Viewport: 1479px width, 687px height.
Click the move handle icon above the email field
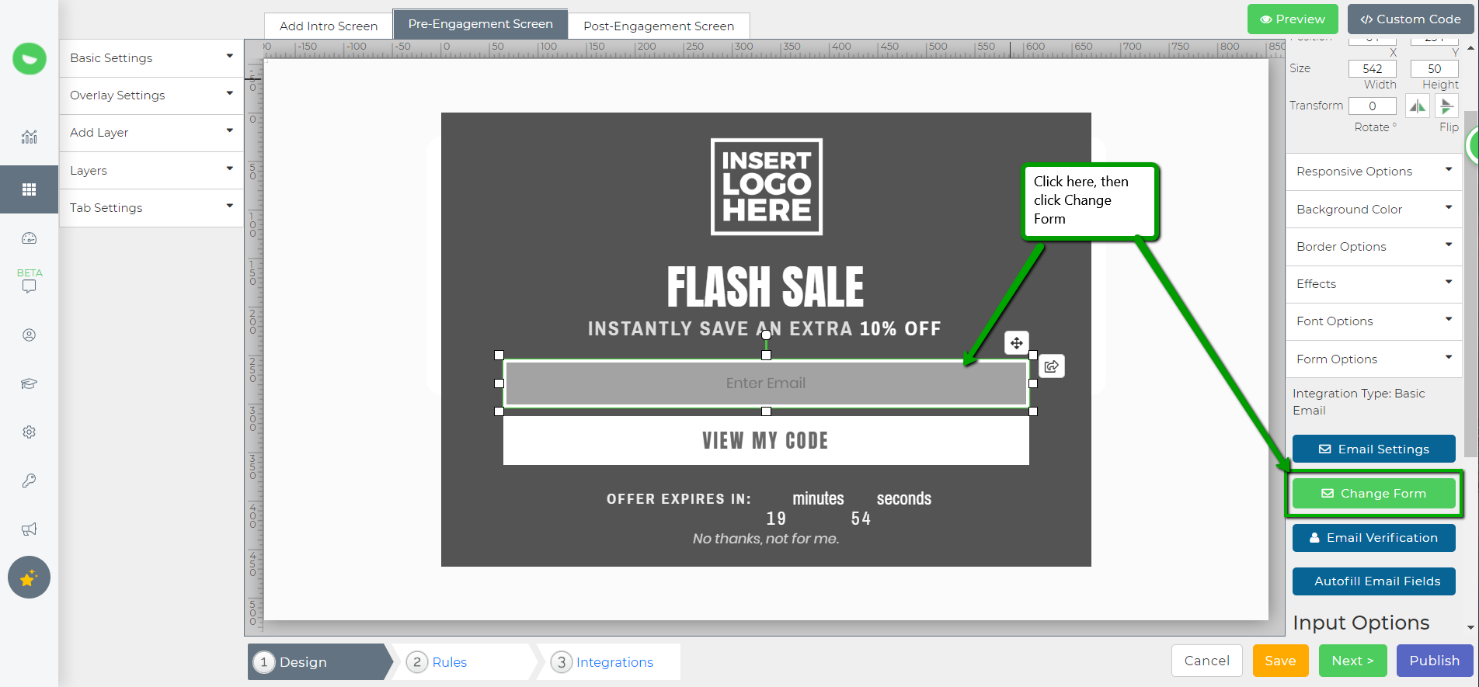tap(1016, 342)
